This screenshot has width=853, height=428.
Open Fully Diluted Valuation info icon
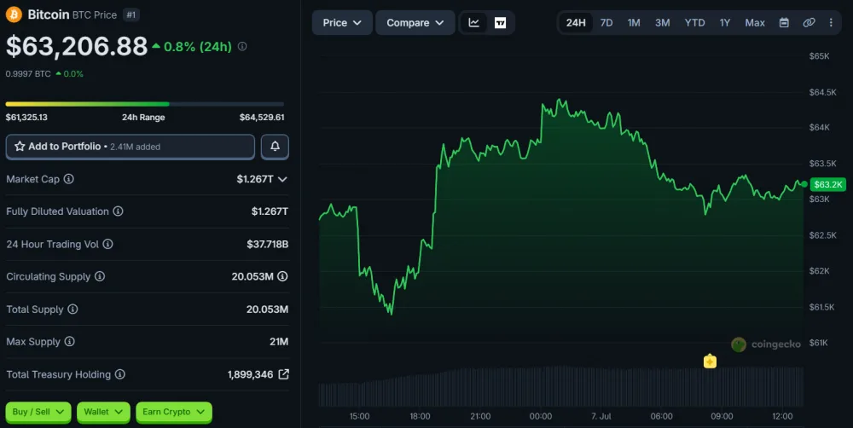tap(118, 211)
